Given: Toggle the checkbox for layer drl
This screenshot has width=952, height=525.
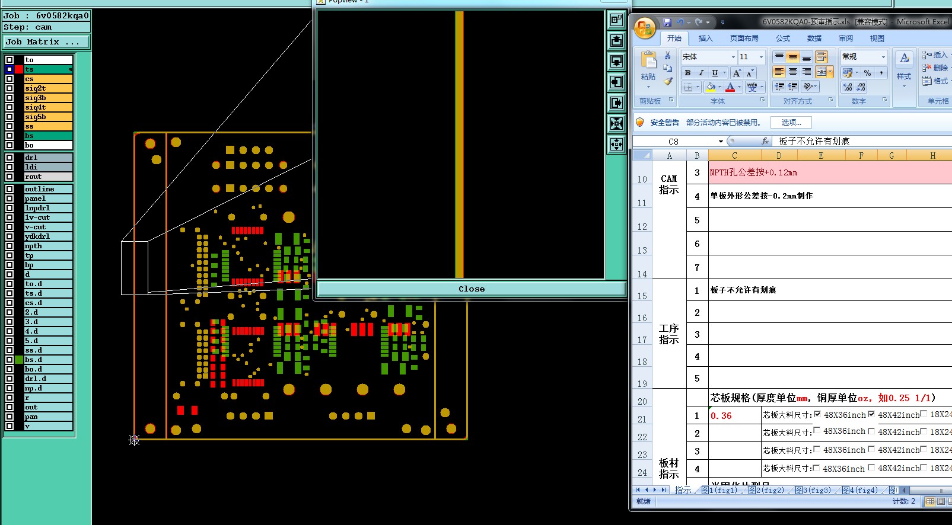Looking at the screenshot, I should (x=9, y=158).
